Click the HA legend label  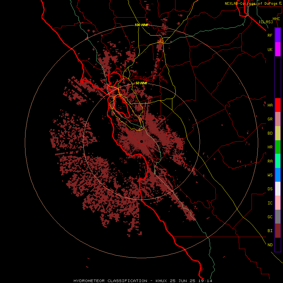pyautogui.click(x=270, y=105)
